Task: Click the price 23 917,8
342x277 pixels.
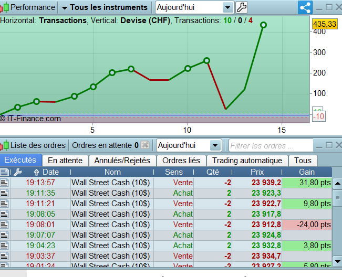Action: [x=266, y=214]
